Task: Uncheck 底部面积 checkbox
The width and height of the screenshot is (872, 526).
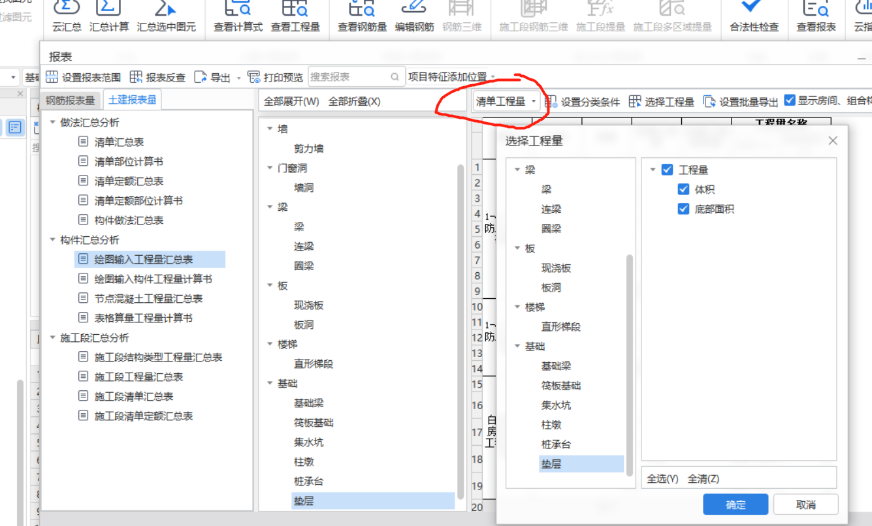Action: coord(683,209)
